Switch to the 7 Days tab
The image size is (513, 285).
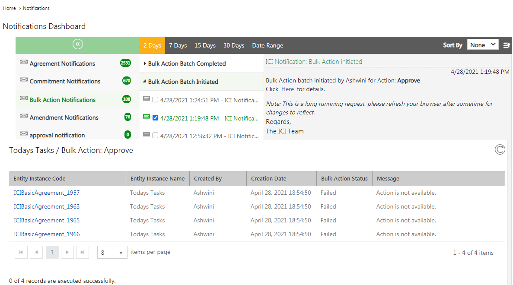pos(178,45)
